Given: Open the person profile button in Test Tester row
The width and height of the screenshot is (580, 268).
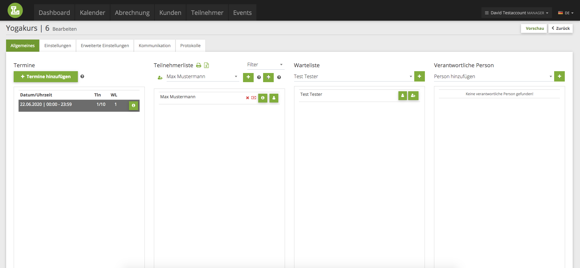Looking at the screenshot, I should click(x=403, y=96).
